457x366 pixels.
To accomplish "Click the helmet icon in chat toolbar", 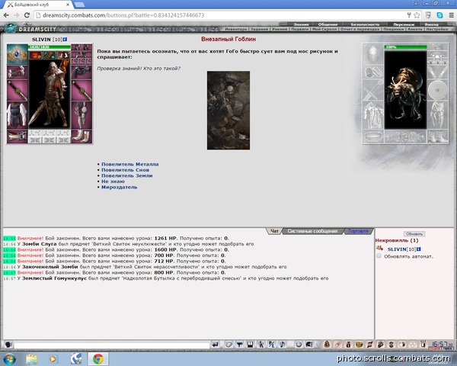I will click(309, 345).
